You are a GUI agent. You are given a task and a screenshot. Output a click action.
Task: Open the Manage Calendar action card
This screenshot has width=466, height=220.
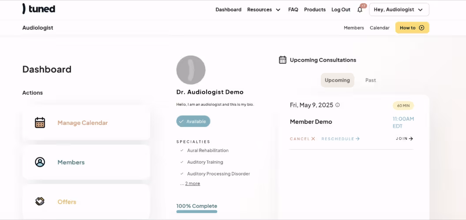(x=86, y=123)
